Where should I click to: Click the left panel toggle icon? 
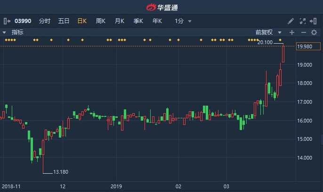(7, 21)
